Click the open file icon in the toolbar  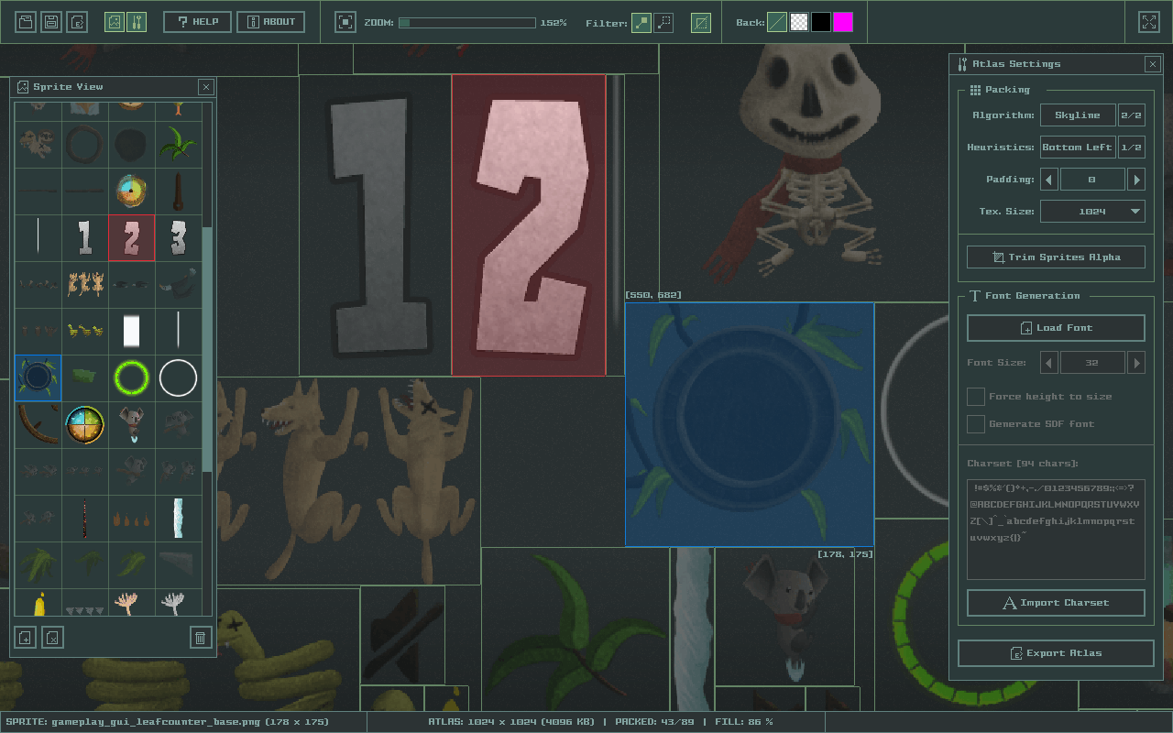[26, 22]
